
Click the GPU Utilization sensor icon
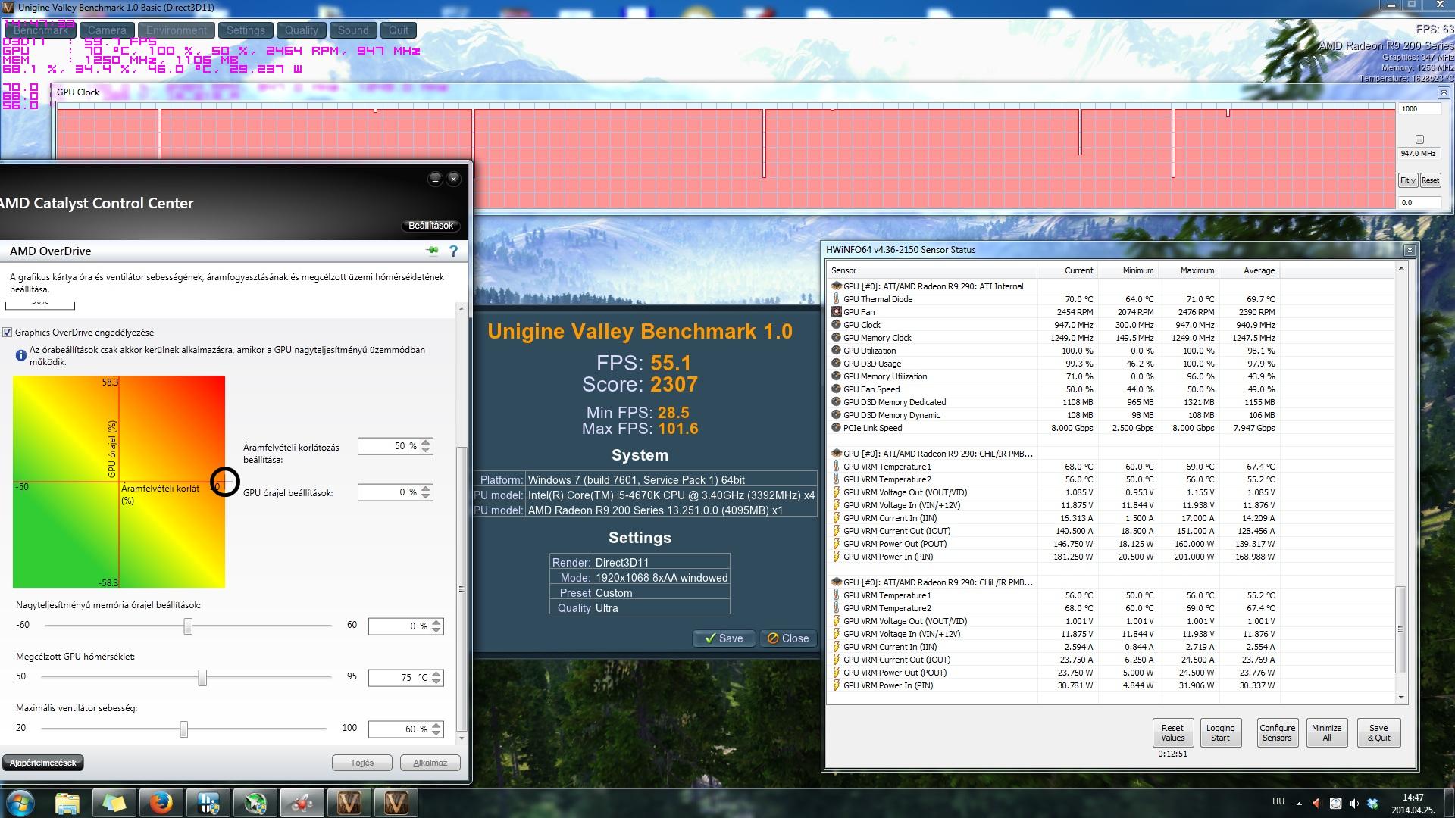837,351
